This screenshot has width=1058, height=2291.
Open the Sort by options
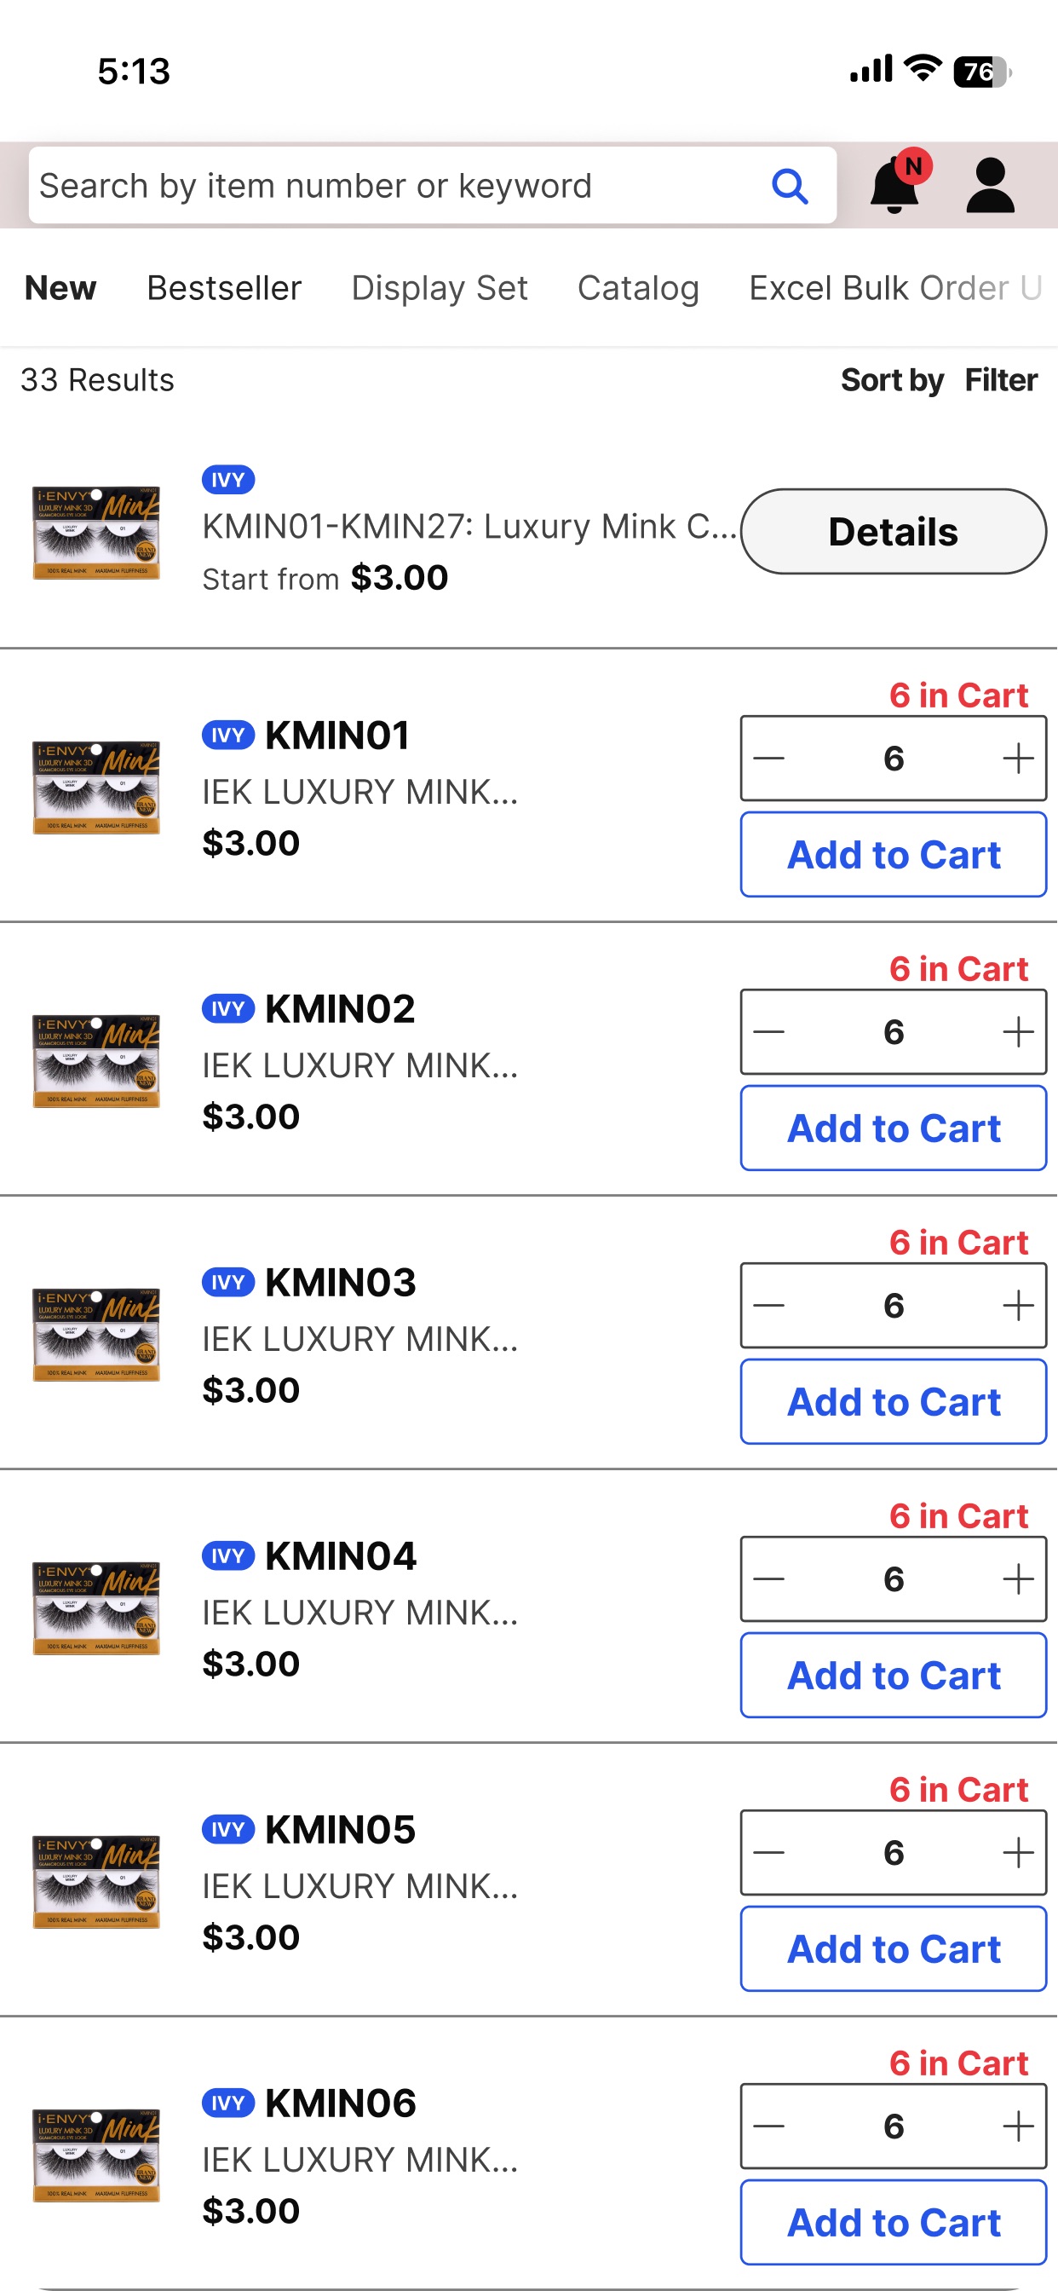coord(892,381)
